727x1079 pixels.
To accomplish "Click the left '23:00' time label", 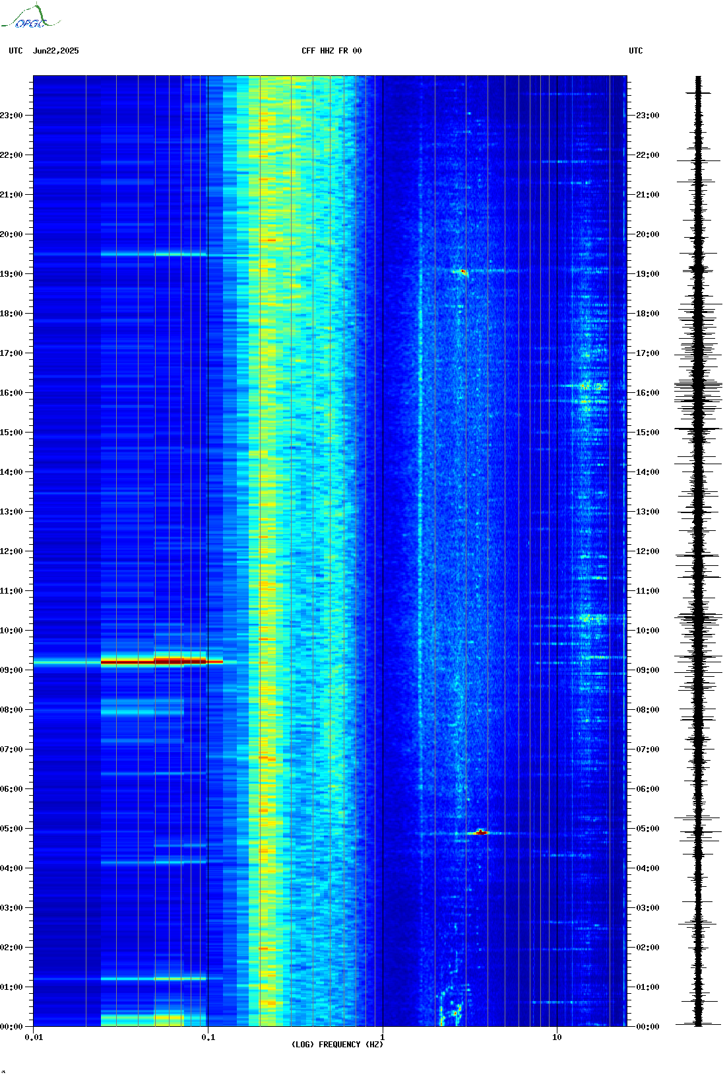I will point(11,116).
